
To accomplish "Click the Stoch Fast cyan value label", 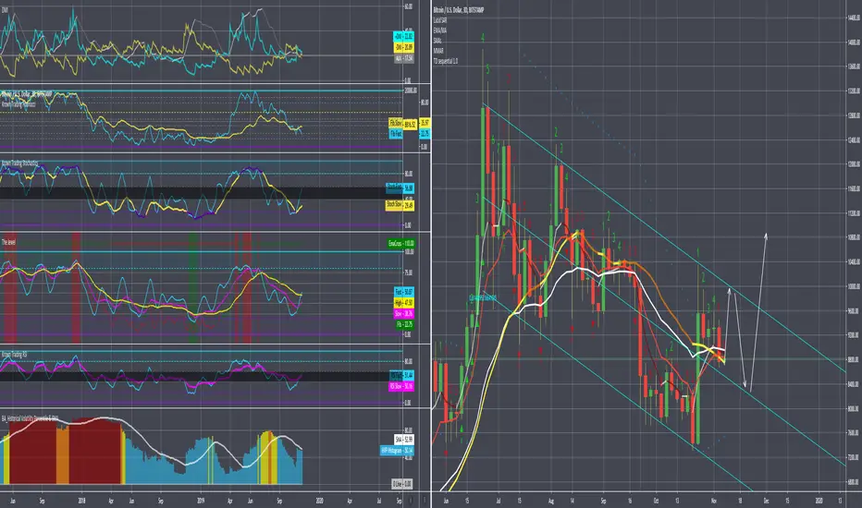I will click(400, 187).
